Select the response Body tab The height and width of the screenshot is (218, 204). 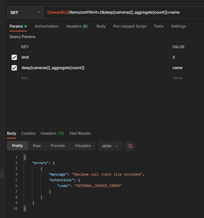[x=11, y=133]
